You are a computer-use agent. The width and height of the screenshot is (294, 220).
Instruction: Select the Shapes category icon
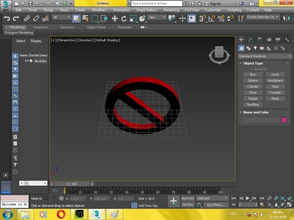(248, 48)
